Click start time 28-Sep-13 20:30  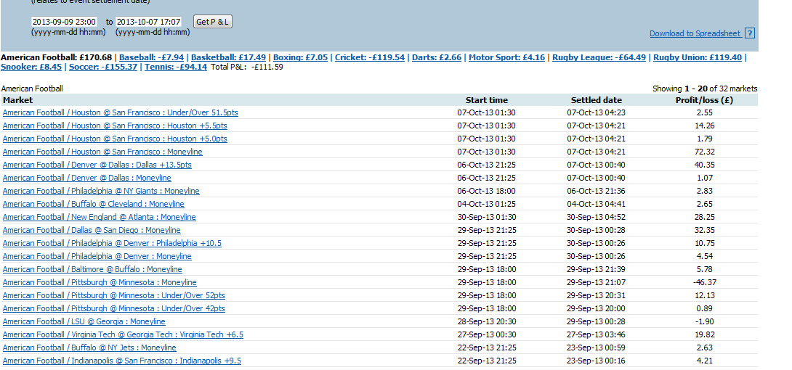(486, 322)
